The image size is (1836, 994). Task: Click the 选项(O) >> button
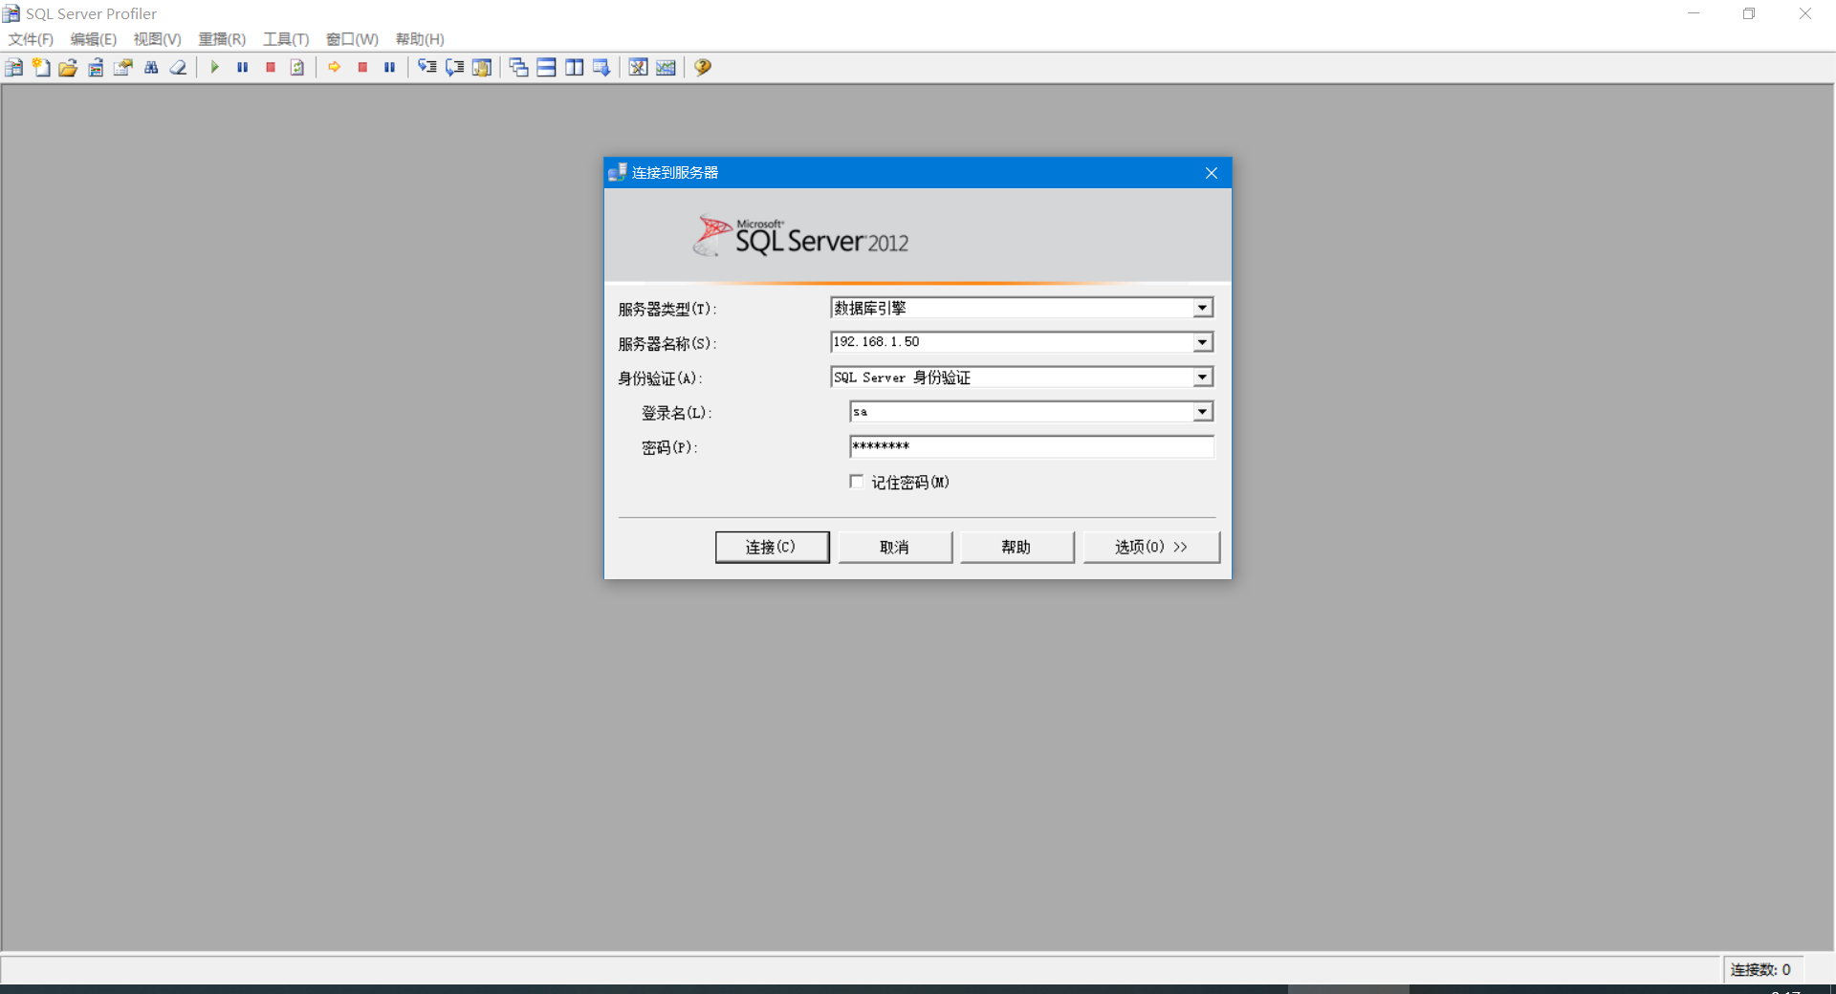tap(1151, 547)
